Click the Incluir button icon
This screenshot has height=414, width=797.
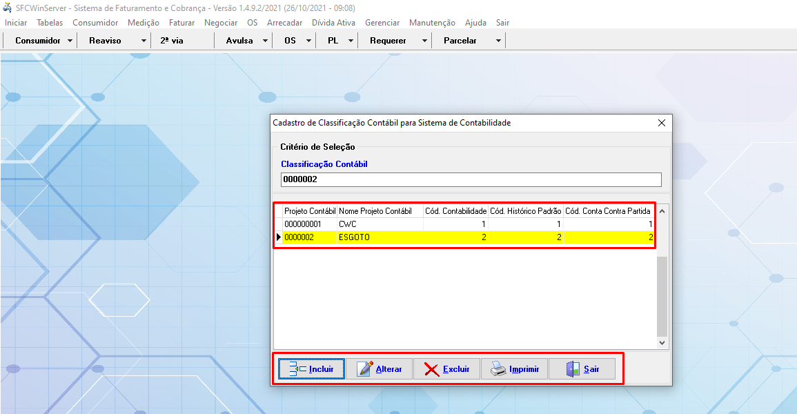[x=297, y=369]
